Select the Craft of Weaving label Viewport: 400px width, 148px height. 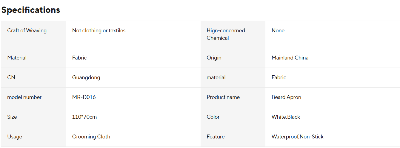coord(27,30)
